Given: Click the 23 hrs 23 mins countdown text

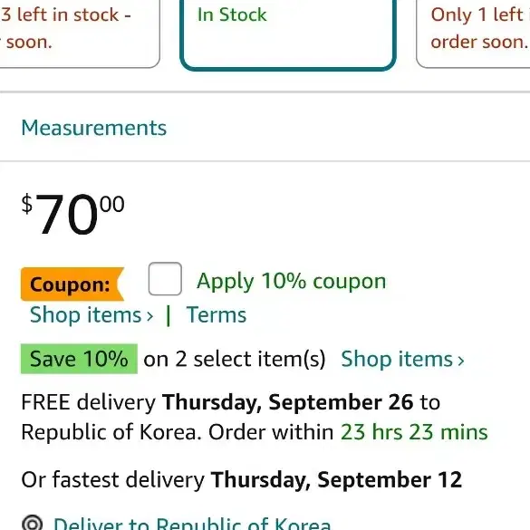Looking at the screenshot, I should pos(414,432).
